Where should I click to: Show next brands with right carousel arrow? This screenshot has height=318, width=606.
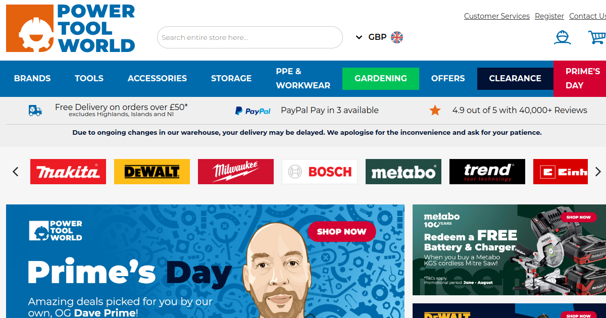(598, 172)
